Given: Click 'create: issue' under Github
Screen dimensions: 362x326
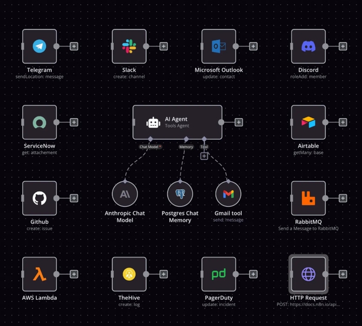Looking at the screenshot, I should coord(40,228).
